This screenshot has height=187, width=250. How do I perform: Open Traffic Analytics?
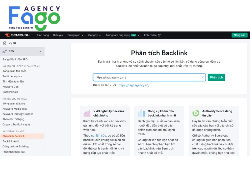[12, 76]
